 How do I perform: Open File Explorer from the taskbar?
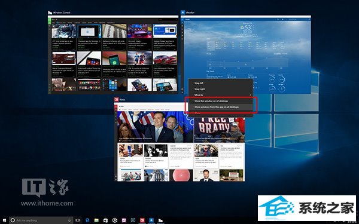pos(96,220)
